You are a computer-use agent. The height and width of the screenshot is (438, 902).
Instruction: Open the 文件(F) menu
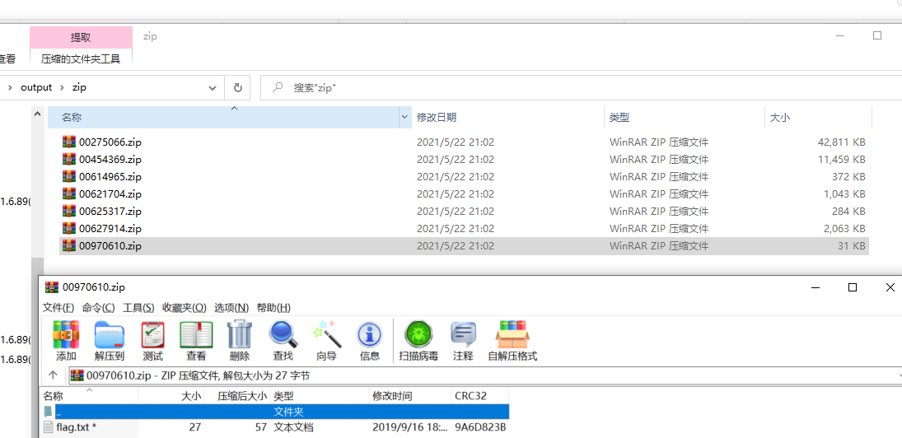58,308
